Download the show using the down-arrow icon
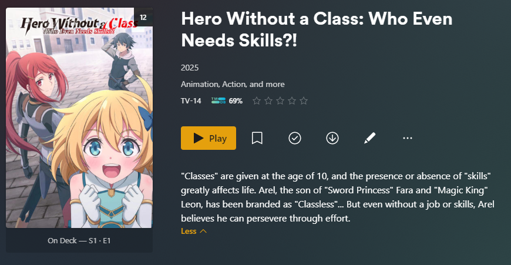The height and width of the screenshot is (265, 511). 332,138
